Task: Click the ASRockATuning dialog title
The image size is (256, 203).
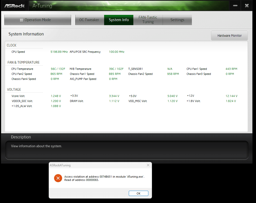Action: (60, 165)
